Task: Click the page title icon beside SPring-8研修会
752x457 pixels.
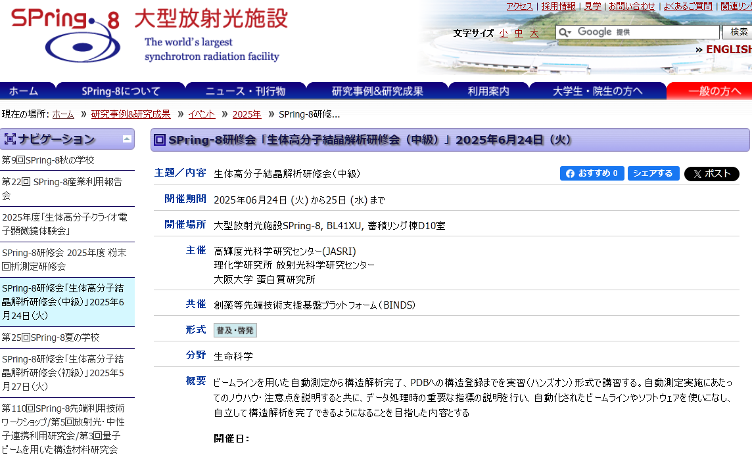Action: 160,140
